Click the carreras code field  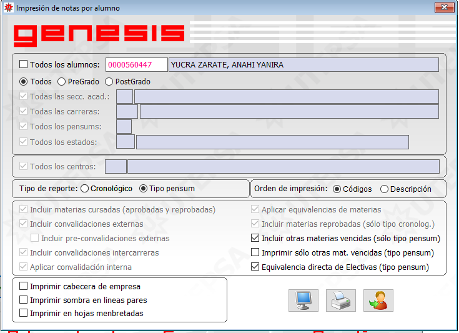pos(127,112)
